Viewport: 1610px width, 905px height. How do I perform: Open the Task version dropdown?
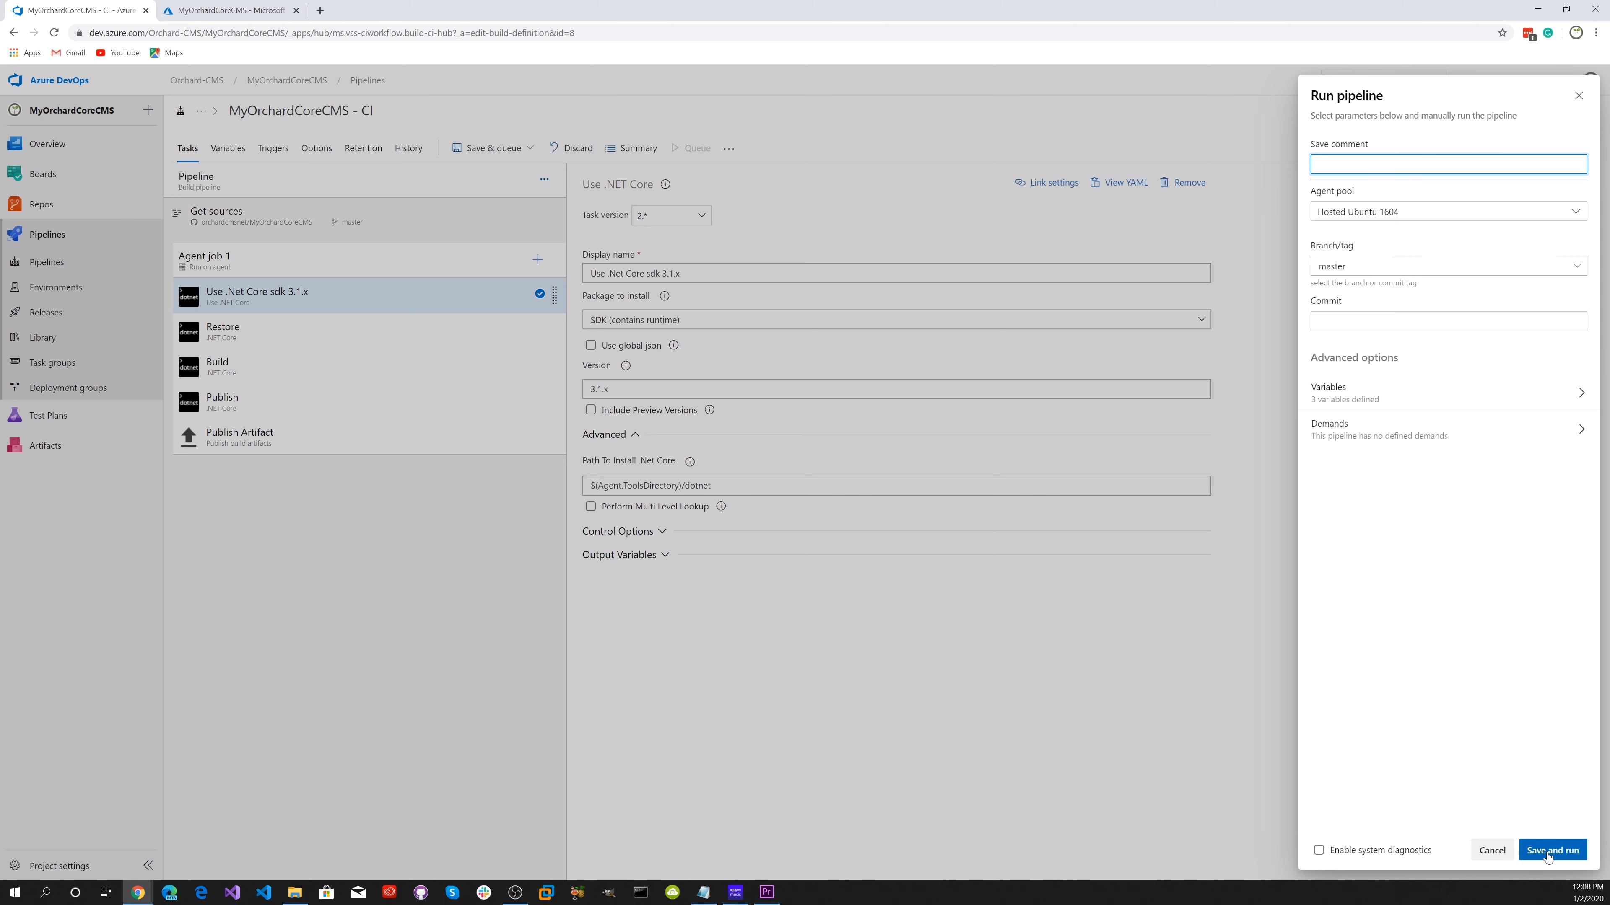pos(671,215)
